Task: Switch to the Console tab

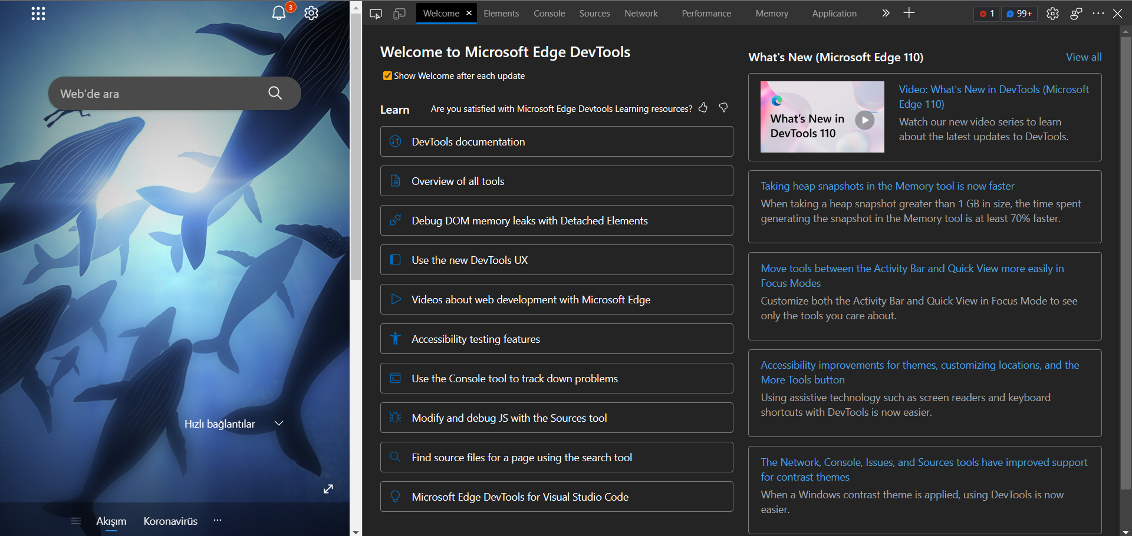Action: pos(549,14)
